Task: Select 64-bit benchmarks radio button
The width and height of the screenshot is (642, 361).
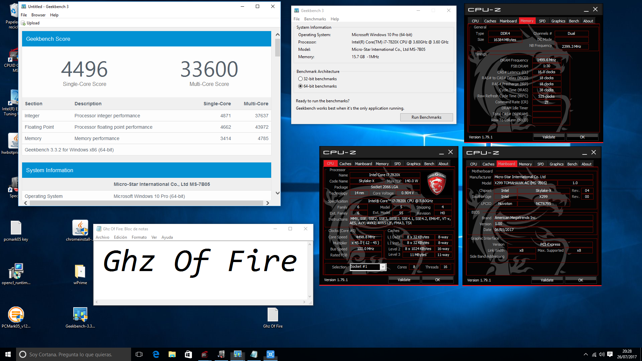Action: click(x=300, y=86)
